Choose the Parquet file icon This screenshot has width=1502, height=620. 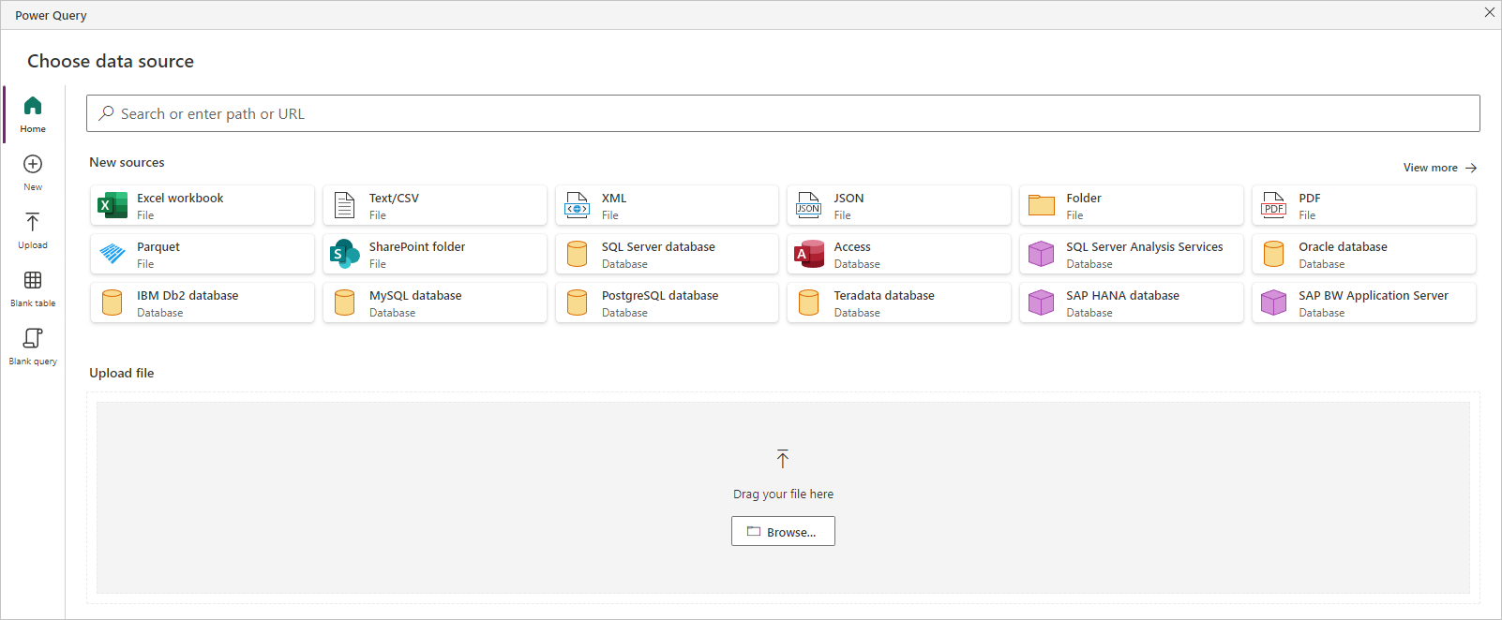(113, 254)
